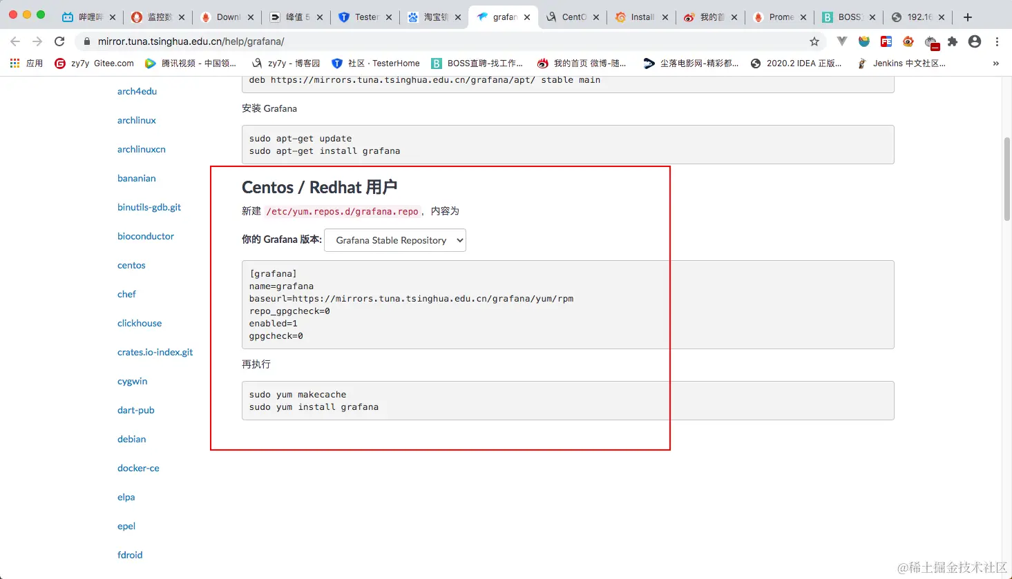Click the page vertical scrollbar

pyautogui.click(x=1007, y=179)
